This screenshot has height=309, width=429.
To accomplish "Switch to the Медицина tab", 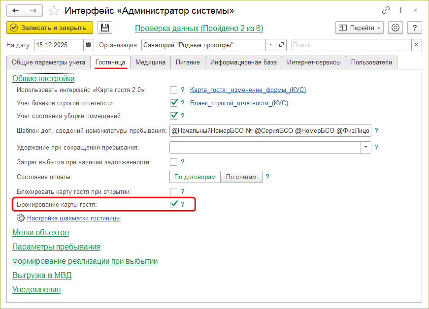I will (x=150, y=62).
